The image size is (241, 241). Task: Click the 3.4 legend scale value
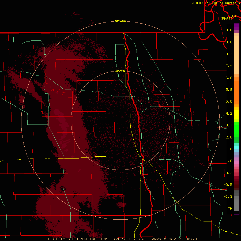229,125
